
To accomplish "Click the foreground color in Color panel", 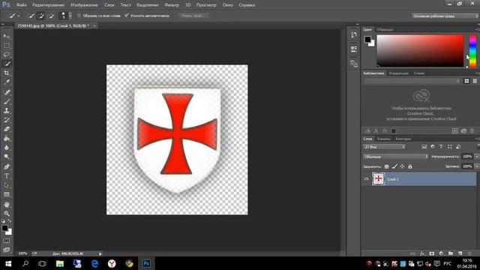I will point(367,39).
